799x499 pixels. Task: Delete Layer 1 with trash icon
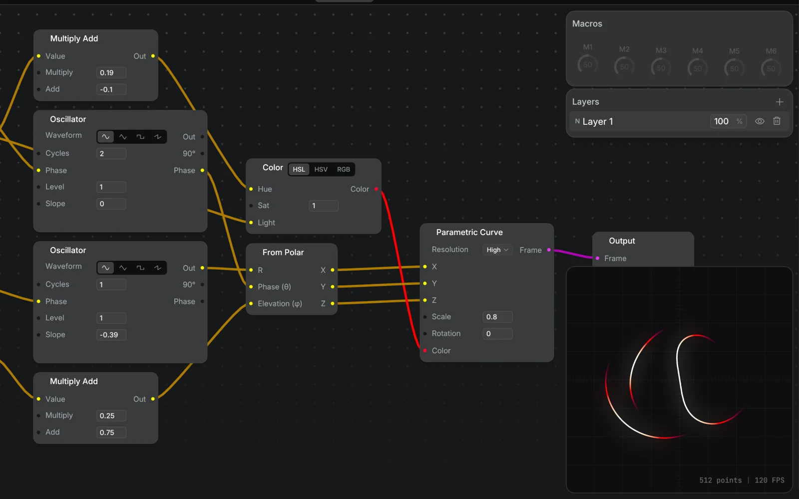777,121
